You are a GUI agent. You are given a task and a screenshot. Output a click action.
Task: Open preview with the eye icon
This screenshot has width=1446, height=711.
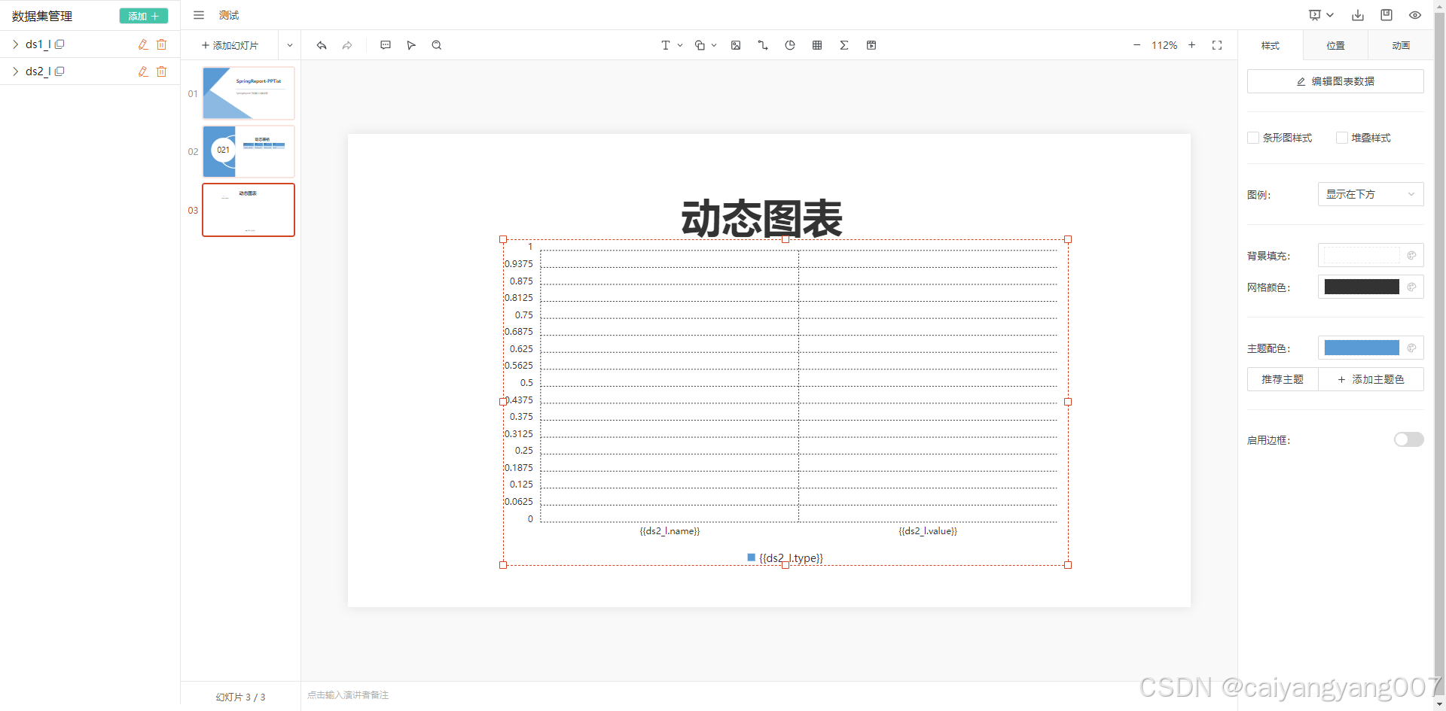(x=1414, y=15)
